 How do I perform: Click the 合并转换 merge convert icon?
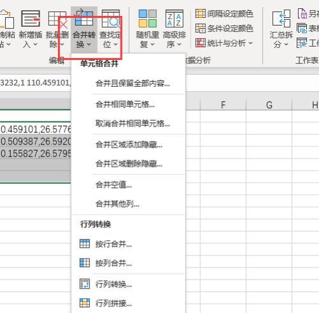(x=84, y=17)
